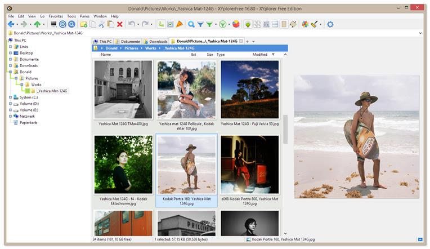The width and height of the screenshot is (430, 249).
Task: Go up one folder with green arrow
Action: (37, 24)
